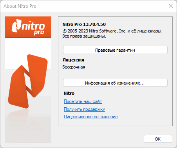Select the Nitro Pro 13.70.4.50 version text
The height and width of the screenshot is (148, 177).
click(84, 24)
